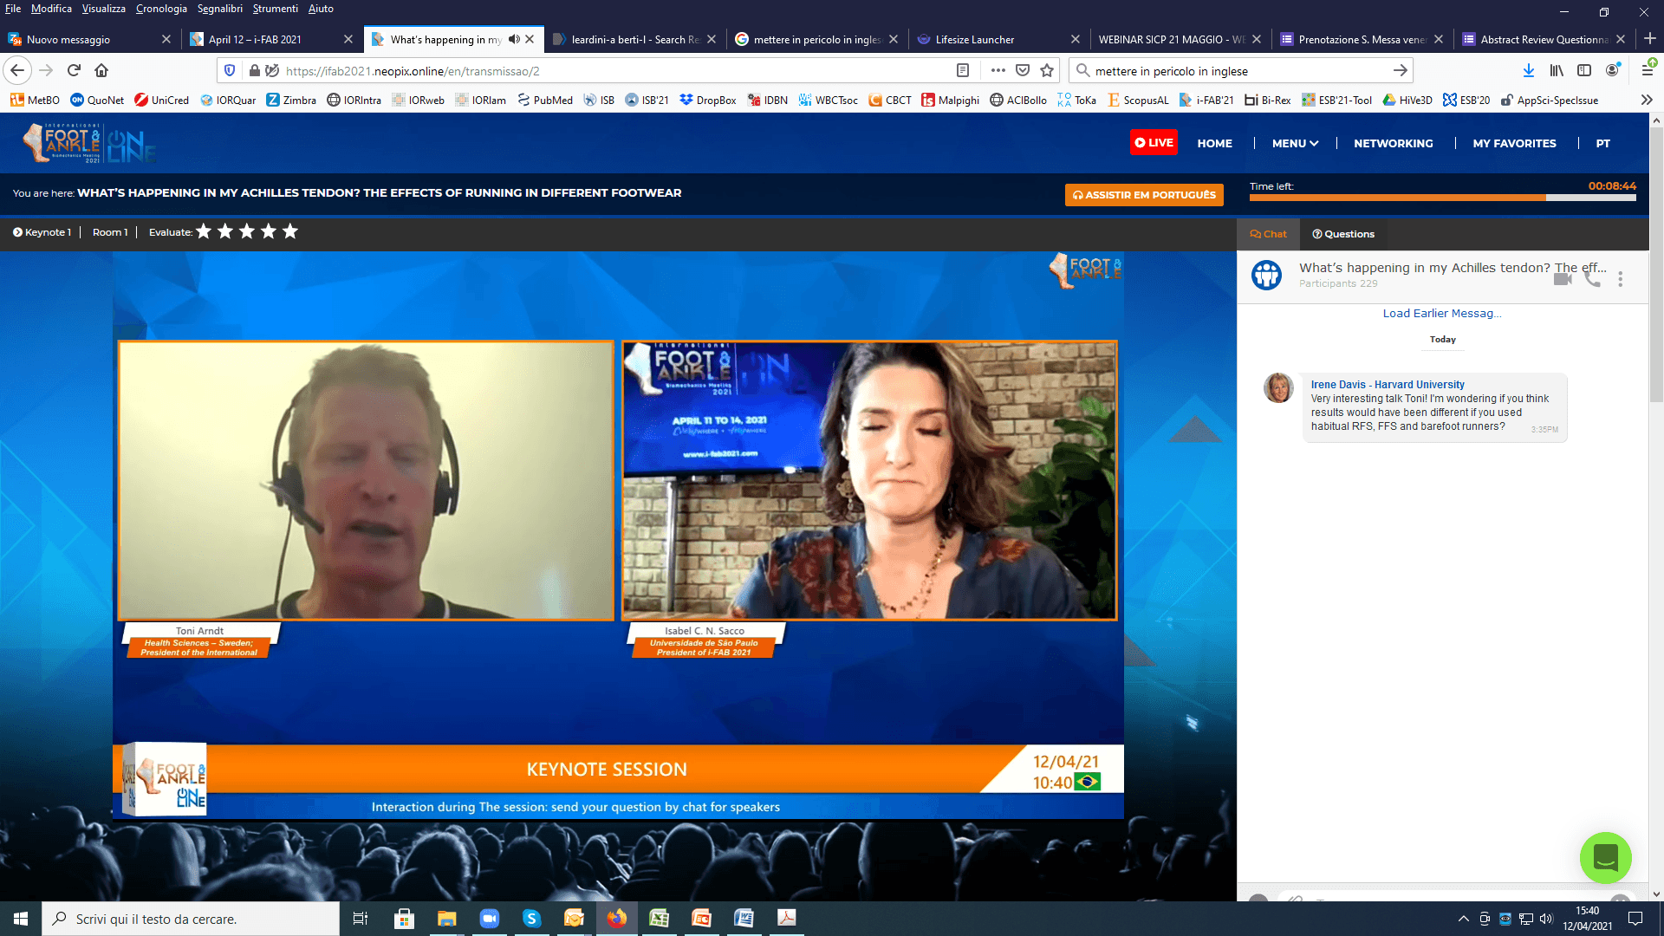1664x936 pixels.
Task: Click the Load Earlier Messages link
Action: [1441, 313]
